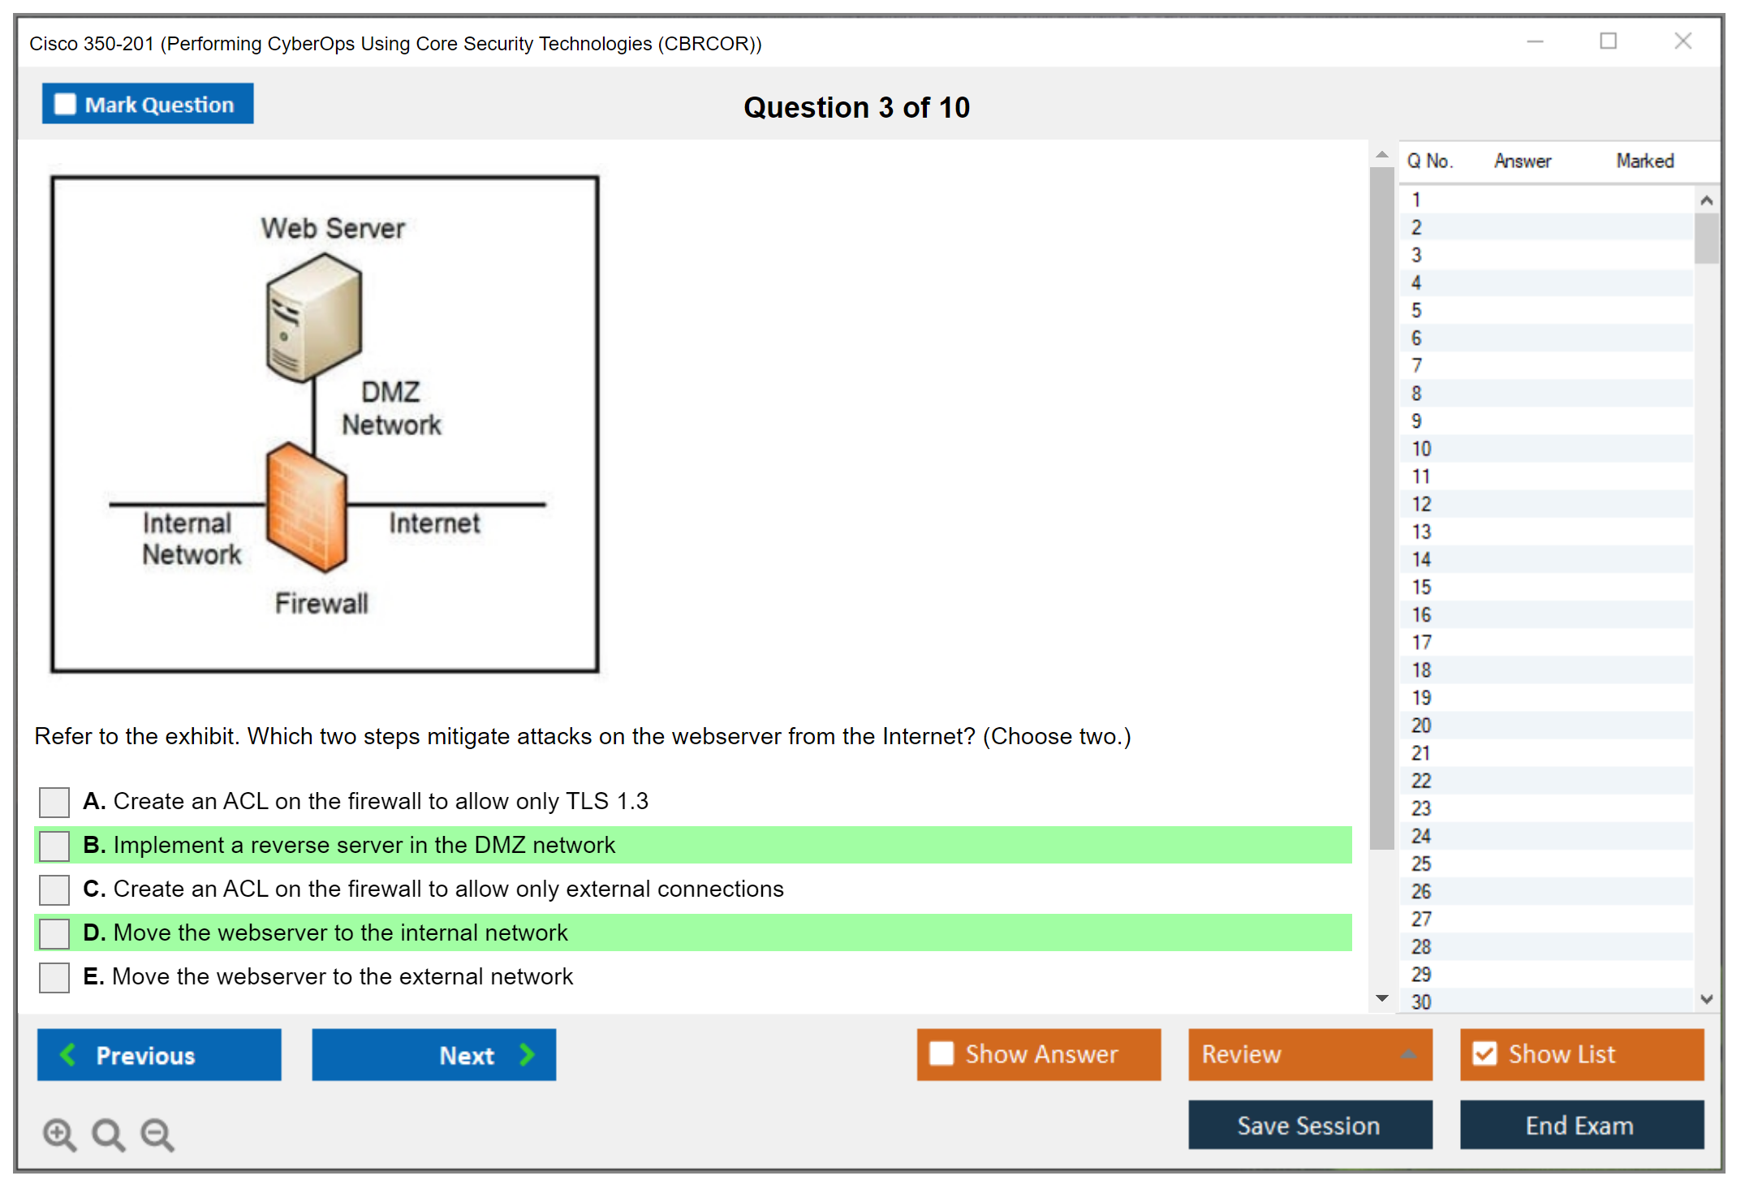Click the right chevron on the Next button
Image resolution: width=1745 pixels, height=1193 pixels.
pyautogui.click(x=527, y=1054)
